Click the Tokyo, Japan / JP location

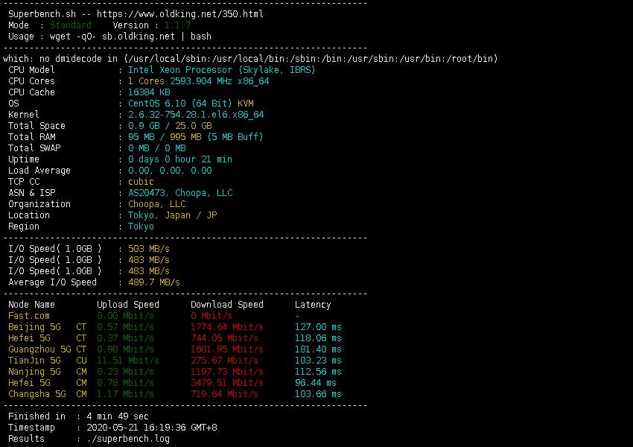click(172, 215)
